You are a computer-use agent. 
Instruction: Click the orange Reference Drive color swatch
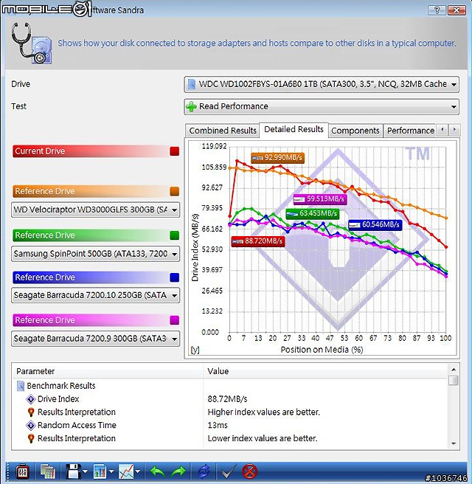(x=174, y=191)
